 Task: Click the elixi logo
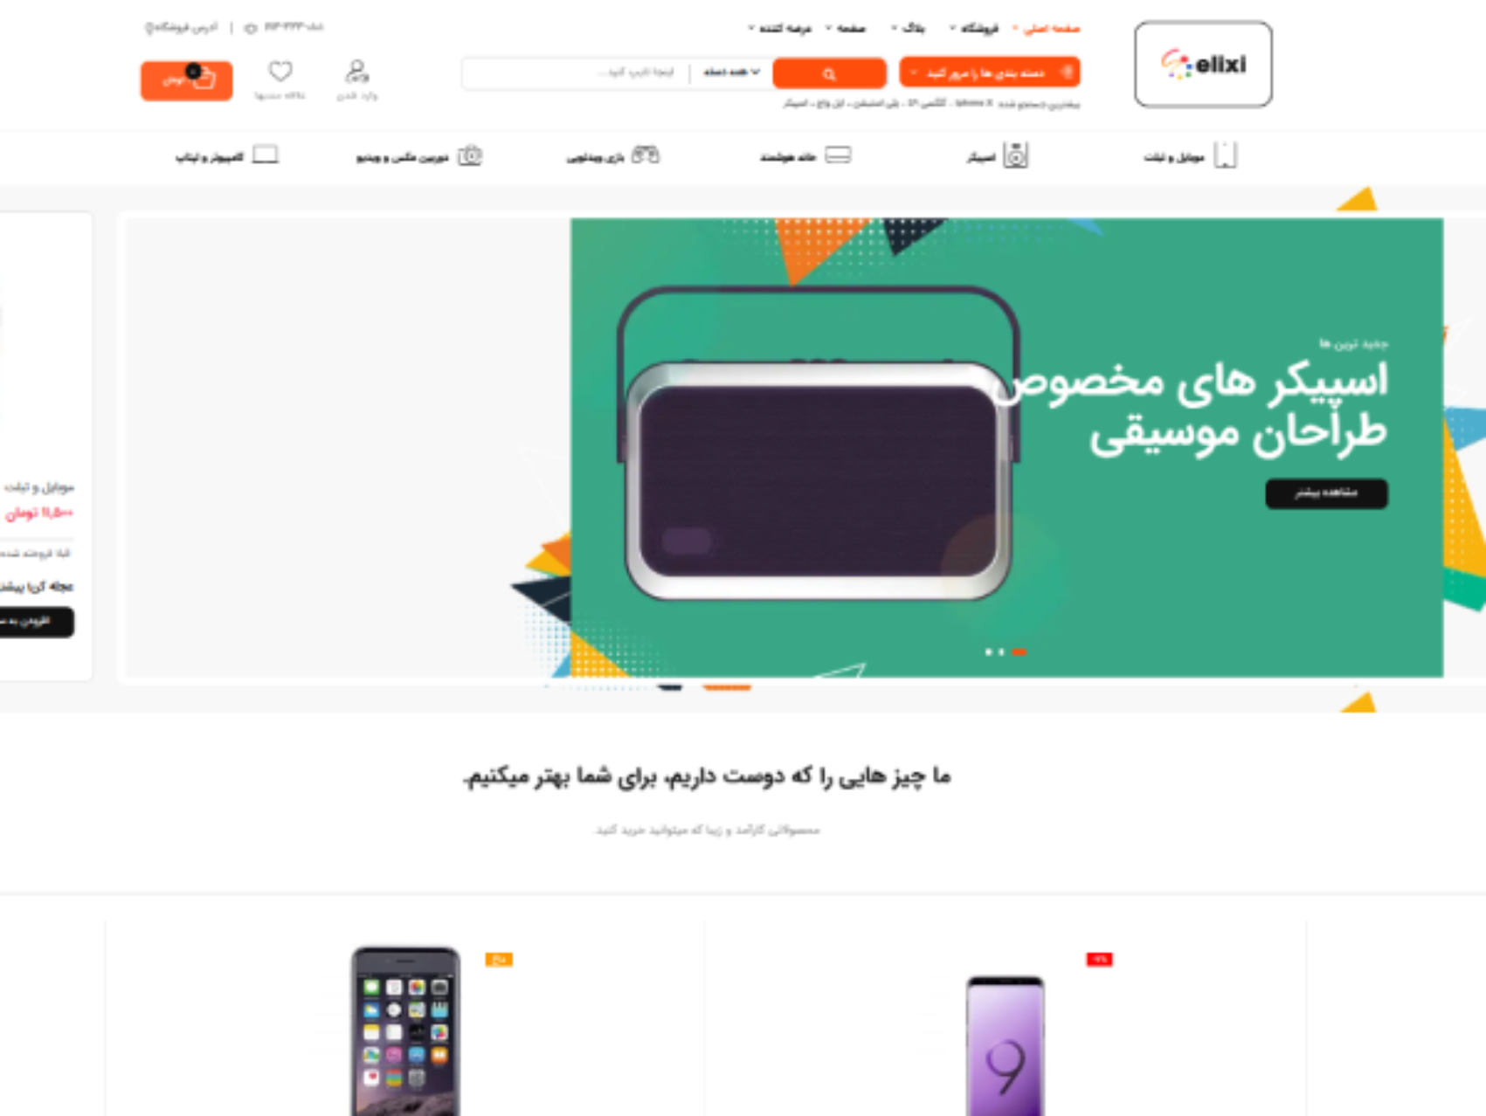pos(1203,65)
